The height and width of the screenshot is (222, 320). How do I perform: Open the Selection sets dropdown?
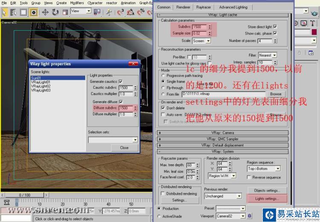pyautogui.click(x=113, y=140)
